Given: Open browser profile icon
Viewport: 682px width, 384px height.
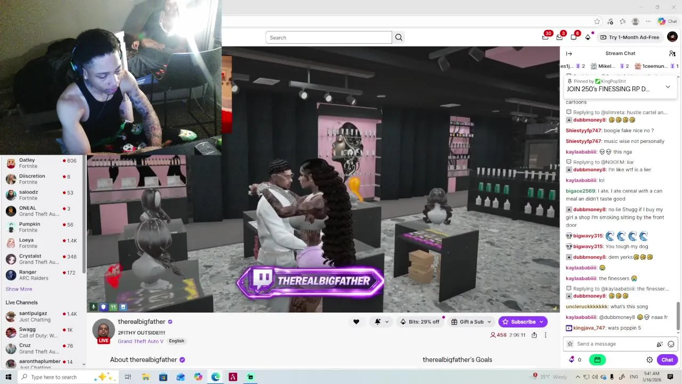Looking at the screenshot, I should pos(635,21).
